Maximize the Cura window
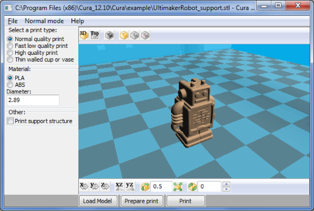Screen dimensions: 314x211 (x=278, y=5)
